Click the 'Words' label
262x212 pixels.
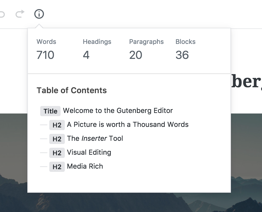(x=46, y=42)
